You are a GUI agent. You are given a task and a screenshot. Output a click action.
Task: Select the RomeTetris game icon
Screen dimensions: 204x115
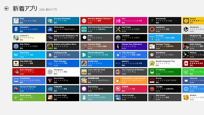(x=50, y=80)
